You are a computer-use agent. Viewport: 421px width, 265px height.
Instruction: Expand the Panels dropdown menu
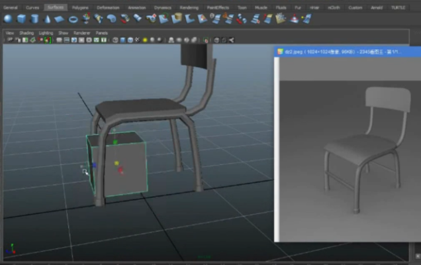(101, 32)
